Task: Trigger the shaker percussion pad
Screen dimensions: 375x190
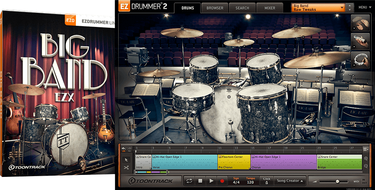Action: 360,41
